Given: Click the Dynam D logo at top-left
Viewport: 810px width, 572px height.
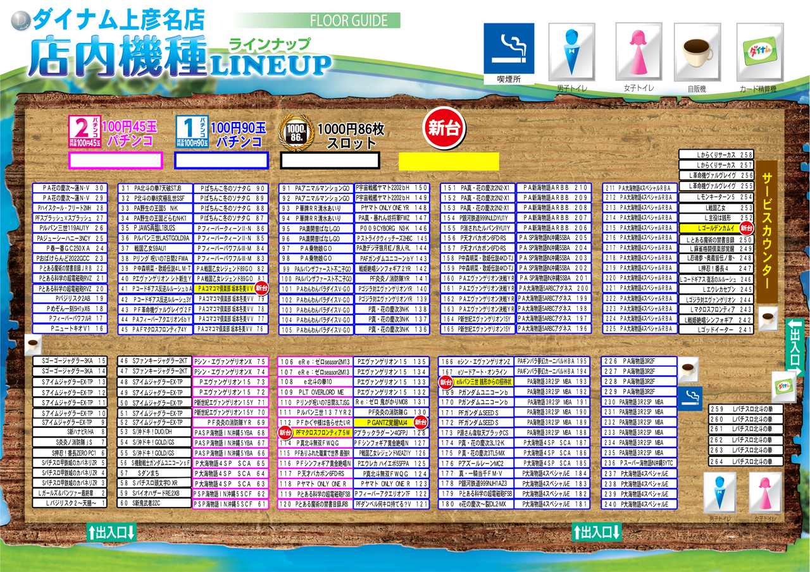Looking at the screenshot, I should tap(21, 21).
